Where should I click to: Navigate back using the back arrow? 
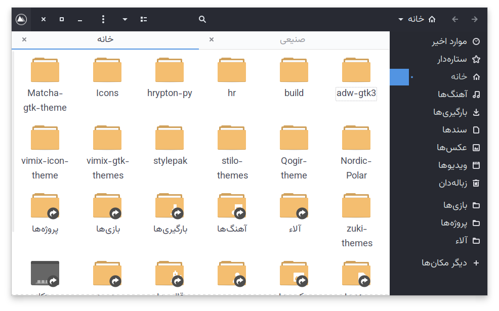click(x=455, y=19)
